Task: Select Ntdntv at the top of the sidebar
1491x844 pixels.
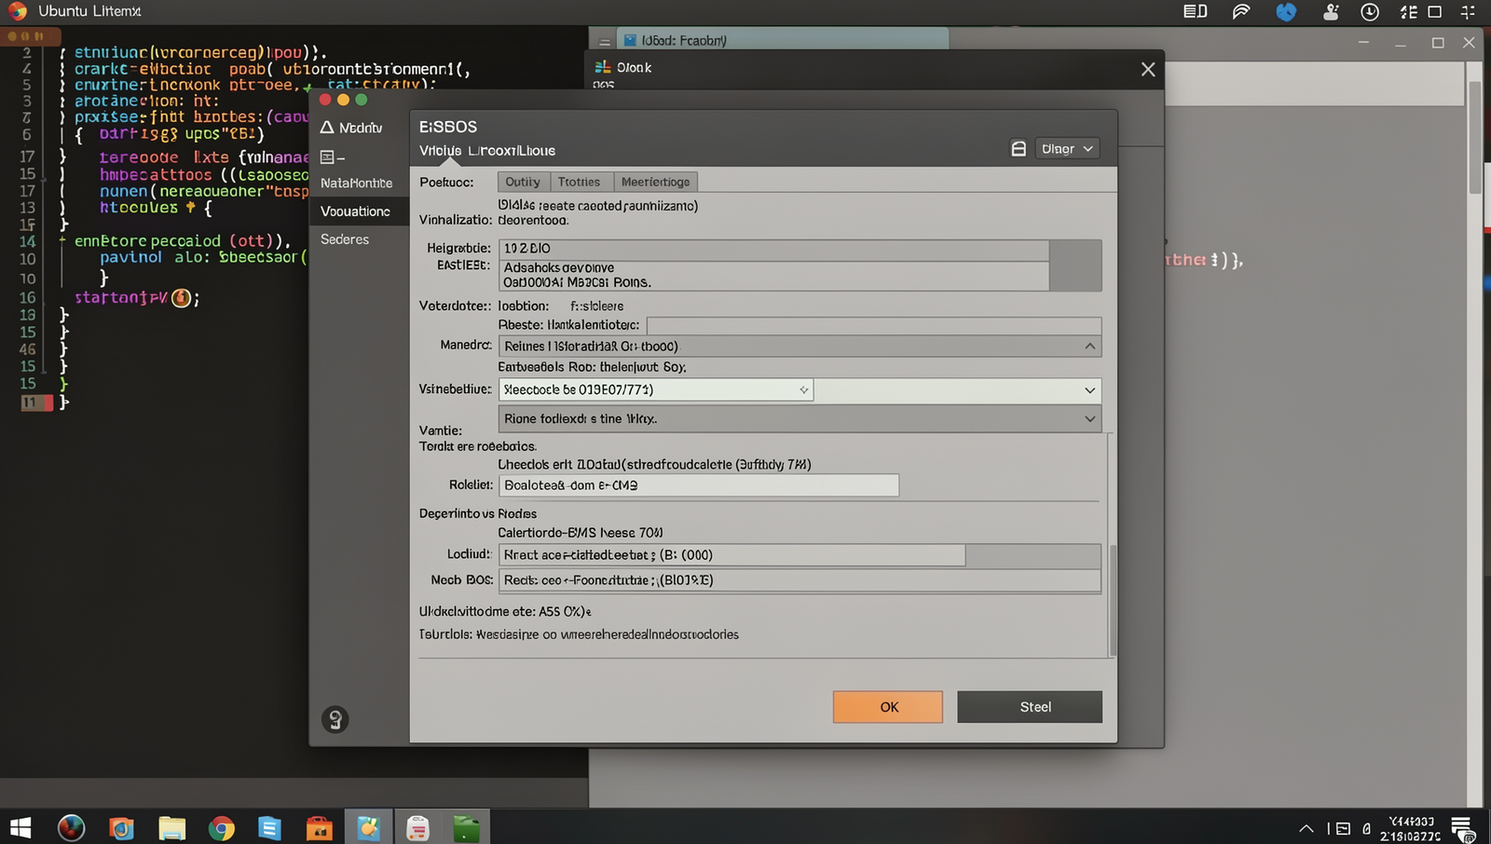Action: pyautogui.click(x=351, y=128)
